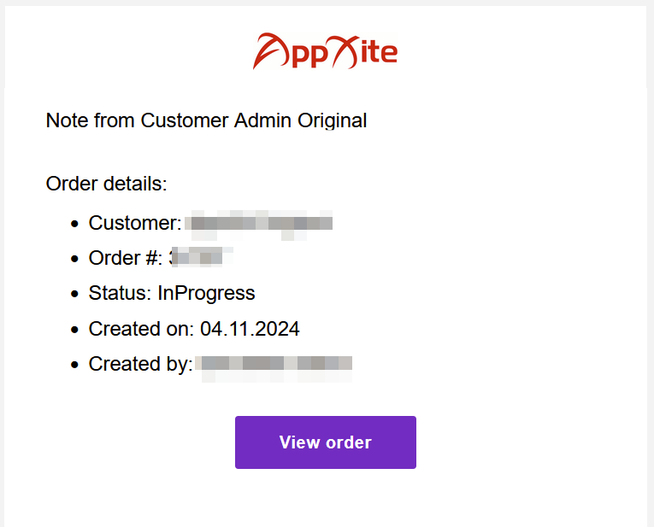The height and width of the screenshot is (527, 654).
Task: Click the View order button
Action: point(326,442)
